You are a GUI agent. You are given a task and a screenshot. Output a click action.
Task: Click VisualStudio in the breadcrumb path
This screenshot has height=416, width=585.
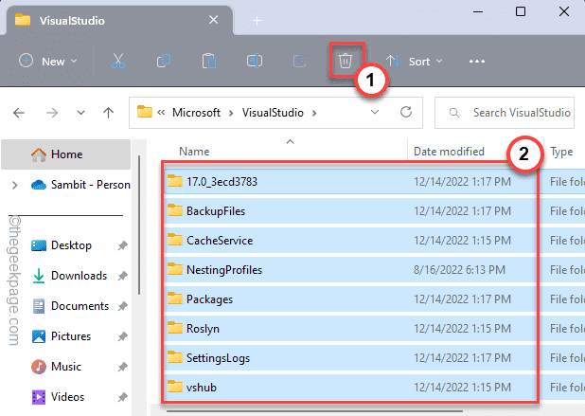click(273, 113)
